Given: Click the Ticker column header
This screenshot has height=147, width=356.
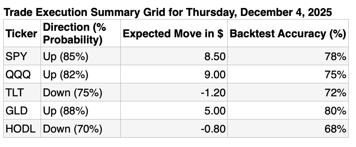Looking at the screenshot, I should coord(21,34).
